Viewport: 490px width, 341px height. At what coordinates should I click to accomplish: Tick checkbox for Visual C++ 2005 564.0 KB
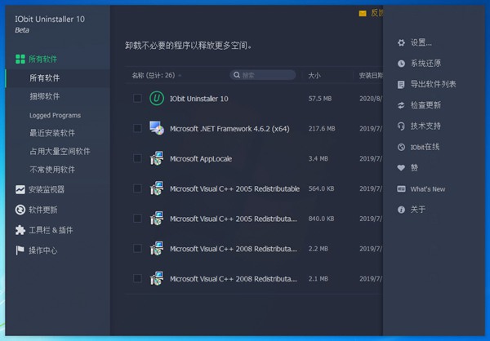[137, 188]
